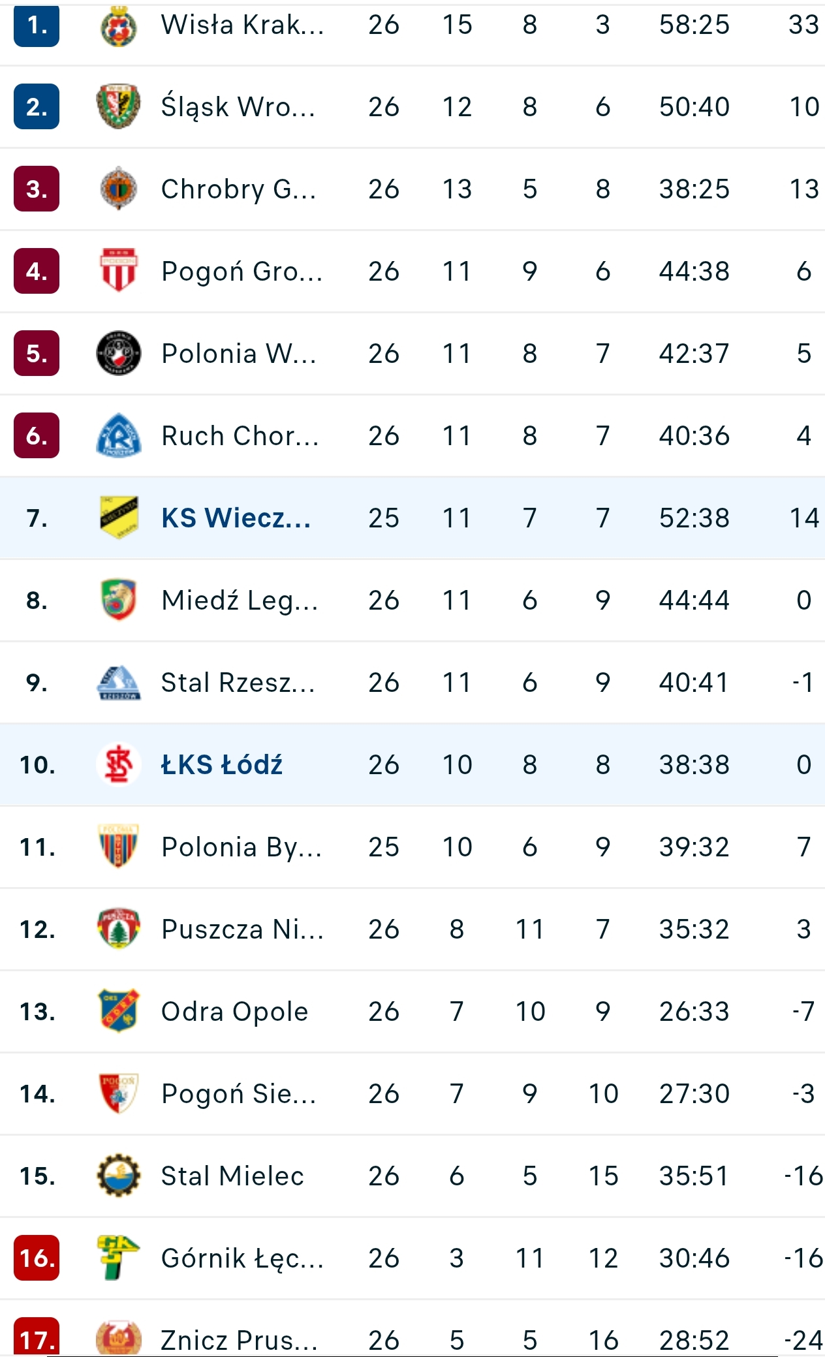Screen dimensions: 825x1357
Task: Click the Wisła Kraków club crest
Action: click(118, 26)
